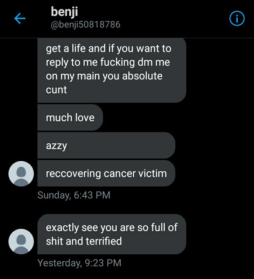Click the "get a life and if you want to" line
This screenshot has height=279, width=254.
click(109, 49)
